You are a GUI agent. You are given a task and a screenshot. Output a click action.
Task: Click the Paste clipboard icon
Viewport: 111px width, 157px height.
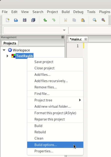pyautogui.click(x=83, y=20)
